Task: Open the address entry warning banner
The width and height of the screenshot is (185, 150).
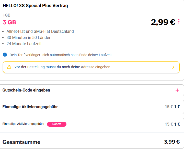Action: tap(91, 67)
